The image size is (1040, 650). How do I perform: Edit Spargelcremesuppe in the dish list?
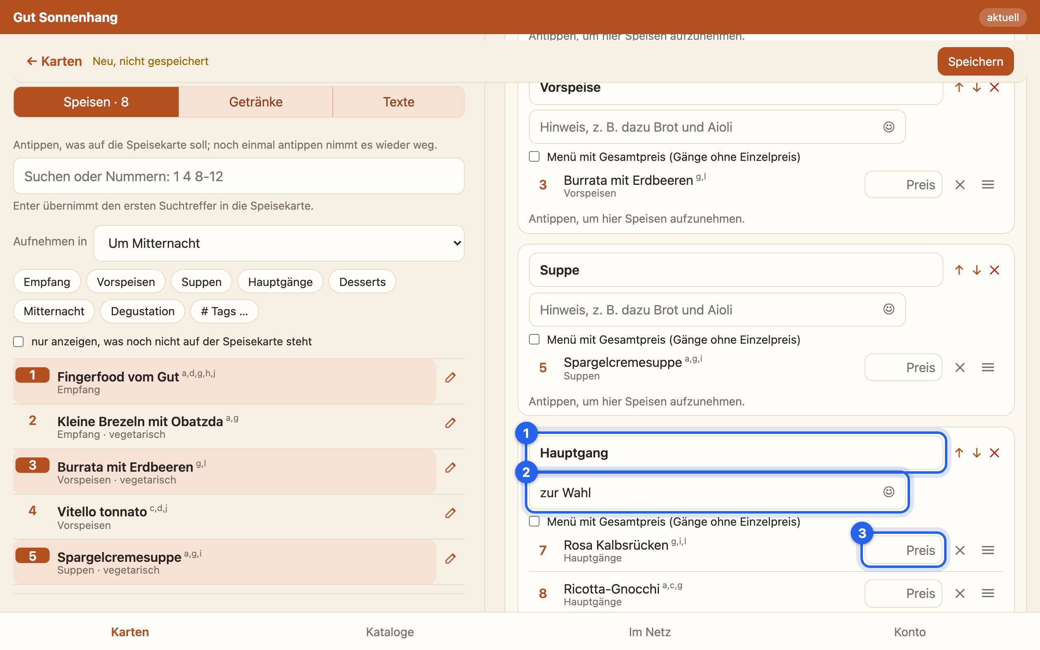pos(450,559)
